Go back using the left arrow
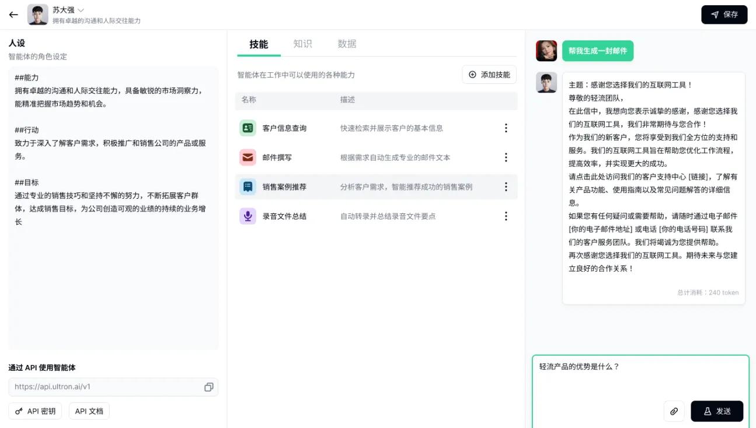Viewport: 756px width, 428px height. (13, 15)
